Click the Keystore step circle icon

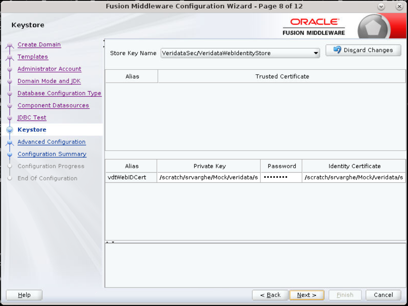click(10, 130)
